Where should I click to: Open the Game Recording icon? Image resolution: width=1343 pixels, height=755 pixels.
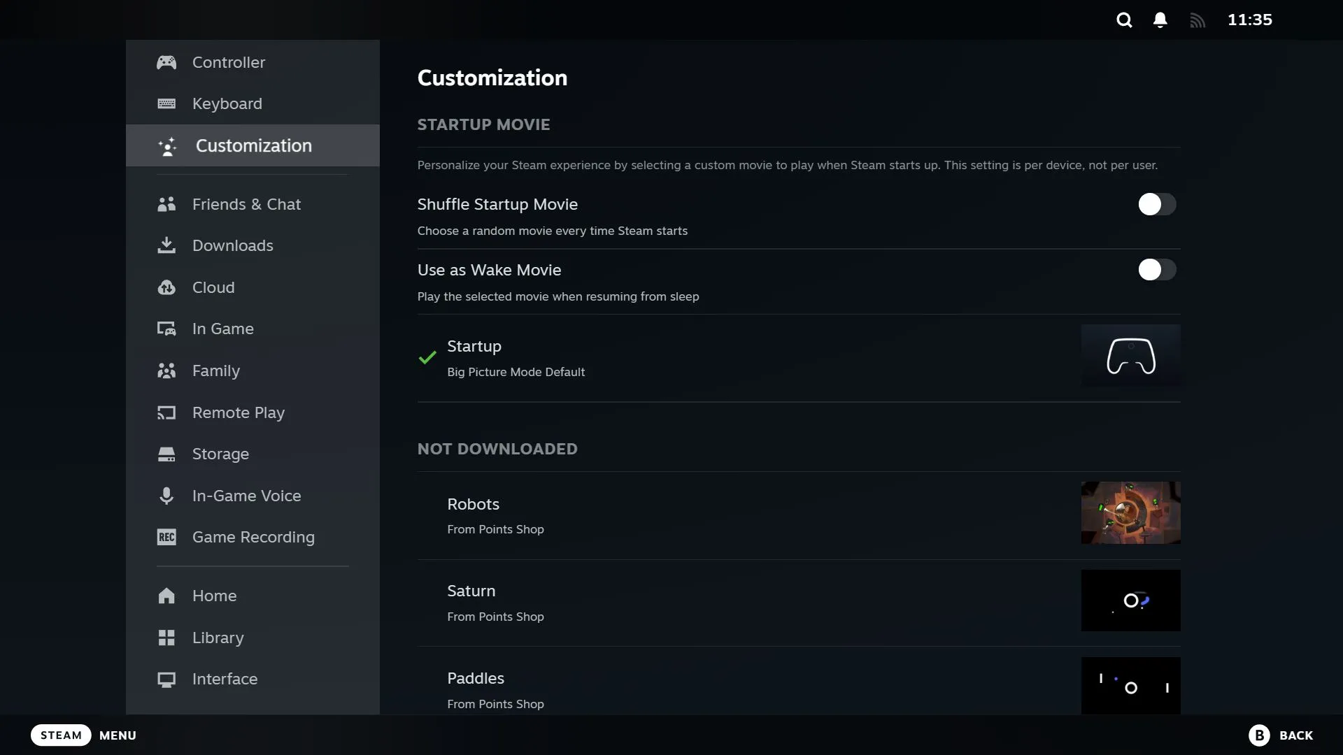point(166,536)
